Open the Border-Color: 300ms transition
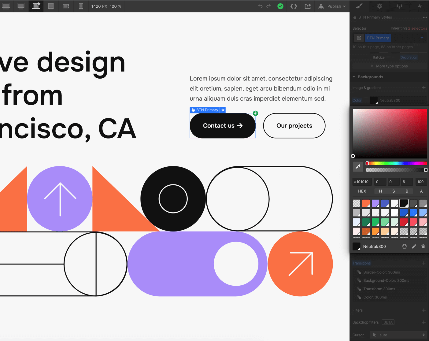 pyautogui.click(x=390, y=272)
